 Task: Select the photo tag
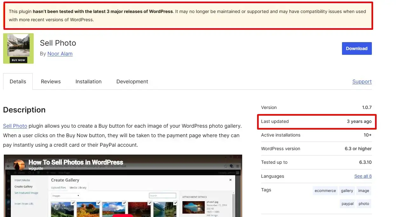point(364,204)
